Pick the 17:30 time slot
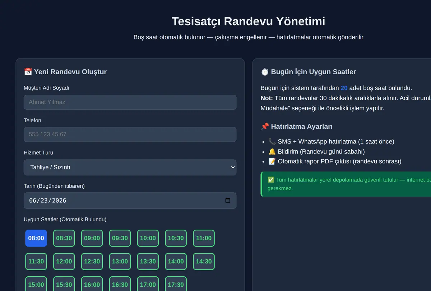431x291 pixels. (176, 284)
